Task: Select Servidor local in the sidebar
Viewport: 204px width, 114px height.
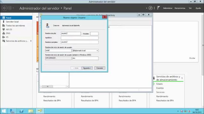Action: click(x=12, y=22)
